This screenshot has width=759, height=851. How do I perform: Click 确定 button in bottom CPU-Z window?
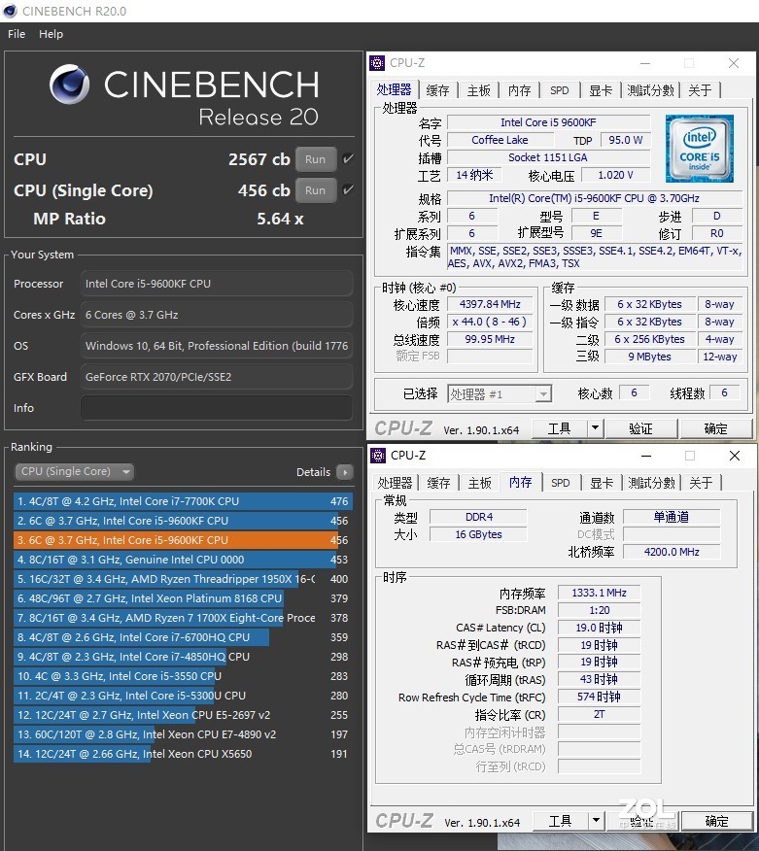pos(716,821)
